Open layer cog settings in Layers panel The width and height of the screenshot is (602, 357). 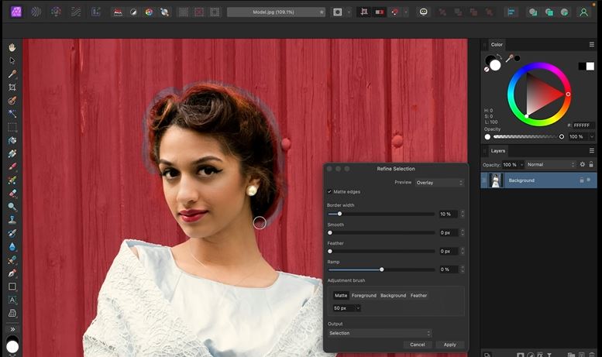coord(583,164)
